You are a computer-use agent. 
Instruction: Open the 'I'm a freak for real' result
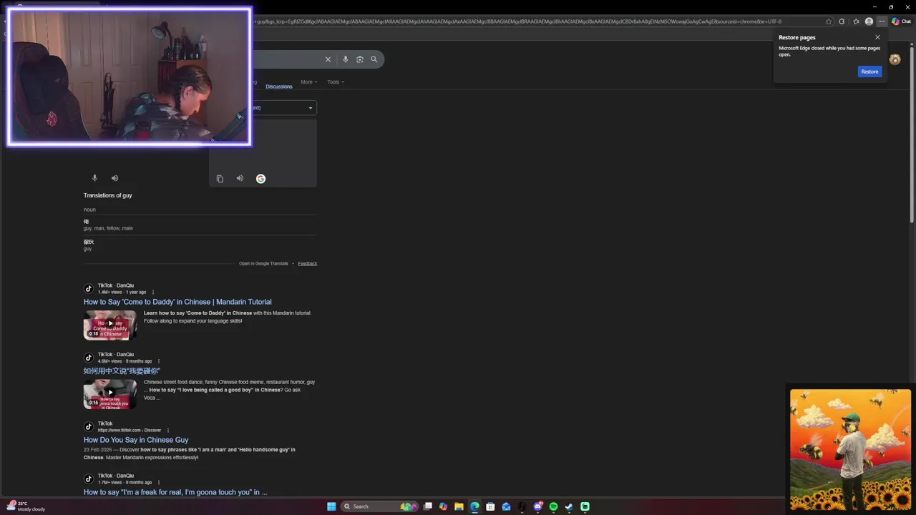175,492
